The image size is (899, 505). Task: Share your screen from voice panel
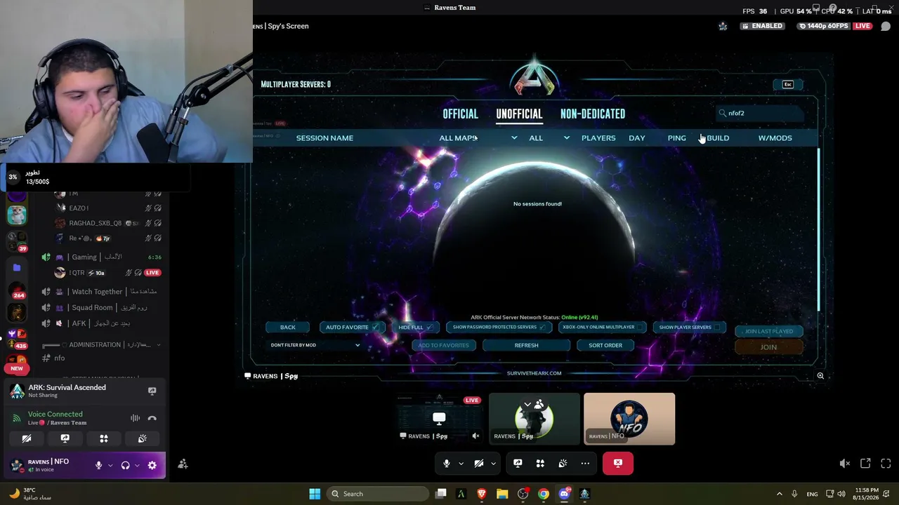click(65, 438)
